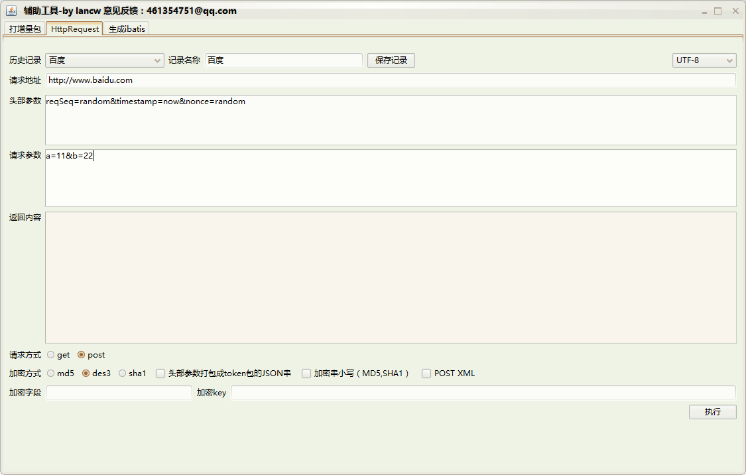
Task: Click the 返回内容 response area
Action: (x=391, y=277)
